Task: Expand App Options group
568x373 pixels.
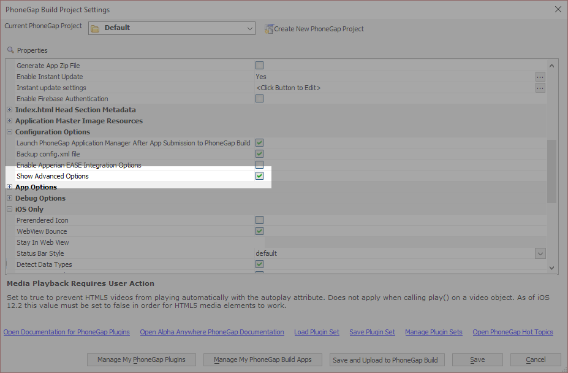Action: pyautogui.click(x=9, y=187)
